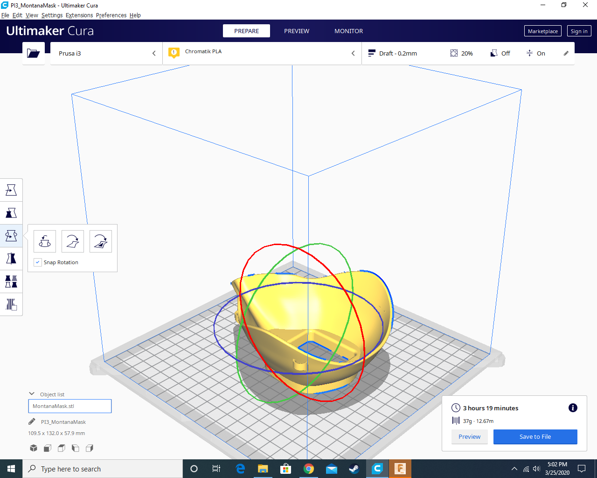The width and height of the screenshot is (597, 478).
Task: Click the adhesion On indicator
Action: click(535, 53)
